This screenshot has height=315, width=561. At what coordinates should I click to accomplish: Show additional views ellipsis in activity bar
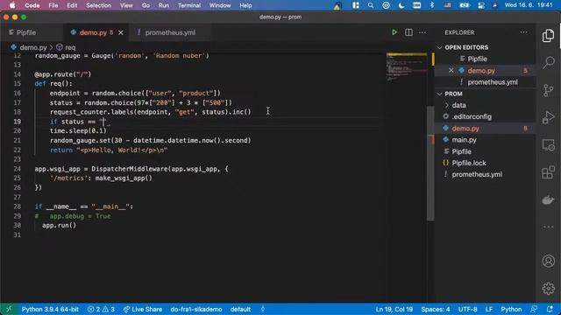coord(548,227)
